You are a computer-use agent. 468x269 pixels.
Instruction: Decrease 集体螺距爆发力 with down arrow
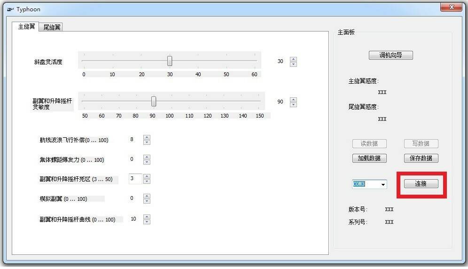click(x=147, y=162)
